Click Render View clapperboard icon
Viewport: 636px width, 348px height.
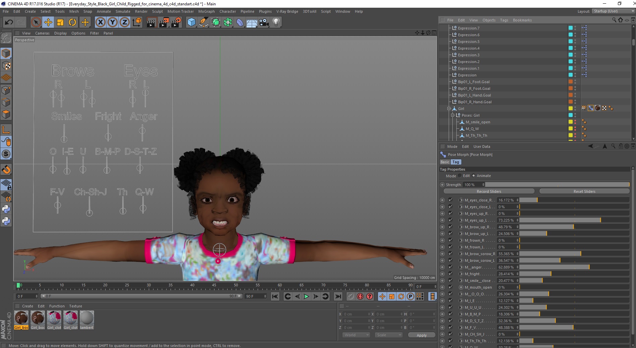151,22
